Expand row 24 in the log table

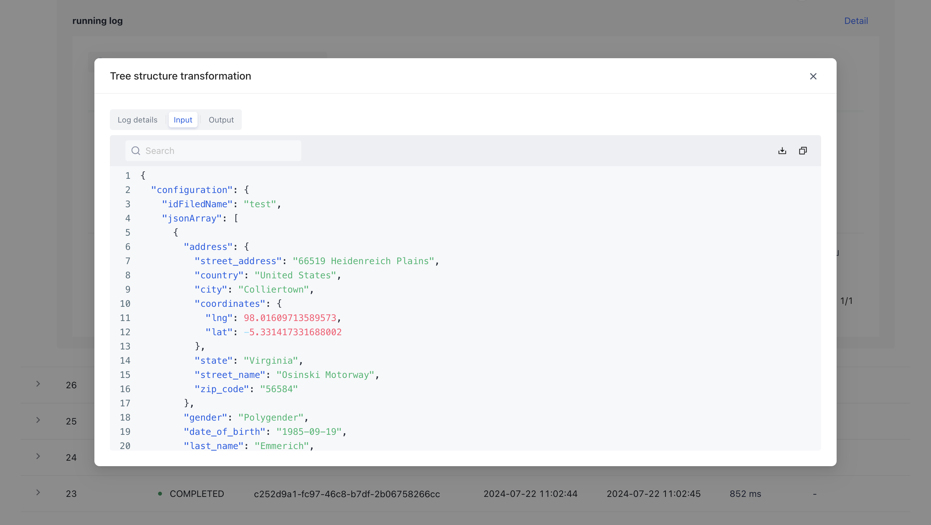coord(38,456)
